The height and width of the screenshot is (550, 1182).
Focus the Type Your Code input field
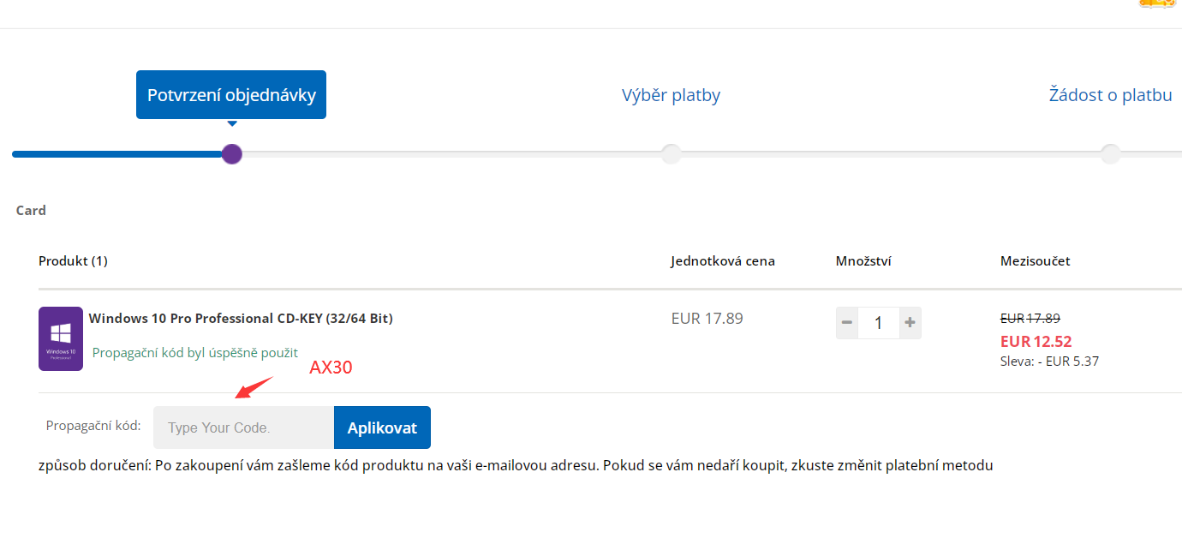click(x=243, y=427)
